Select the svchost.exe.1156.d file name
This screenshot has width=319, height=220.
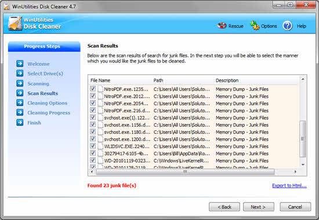(127, 125)
